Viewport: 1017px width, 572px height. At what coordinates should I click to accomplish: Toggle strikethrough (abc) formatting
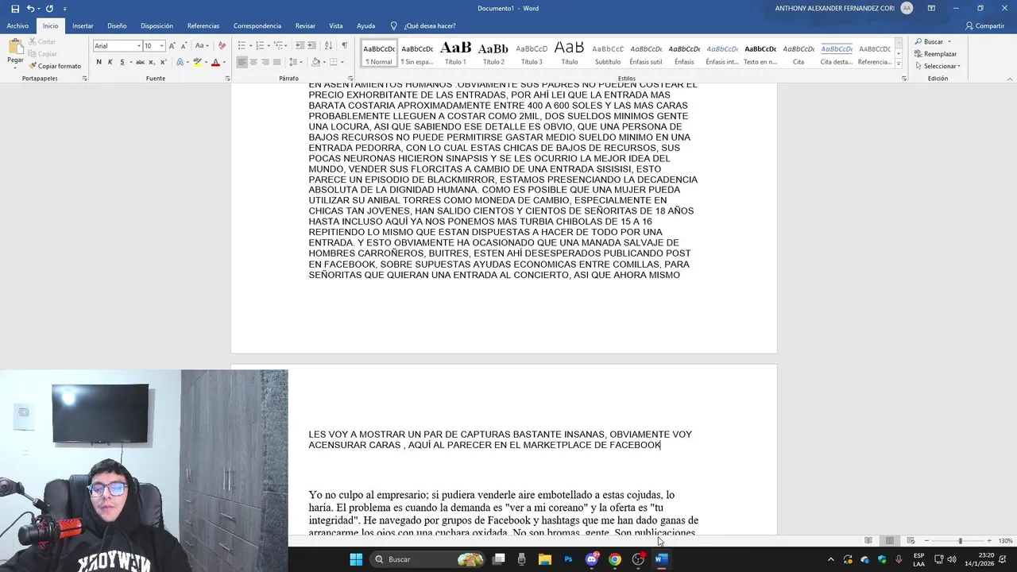[140, 62]
